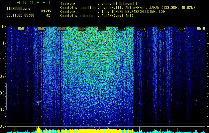Click the Receiving antenna label
Image resolution: width=209 pixels, height=133 pixels.
(x=76, y=16)
